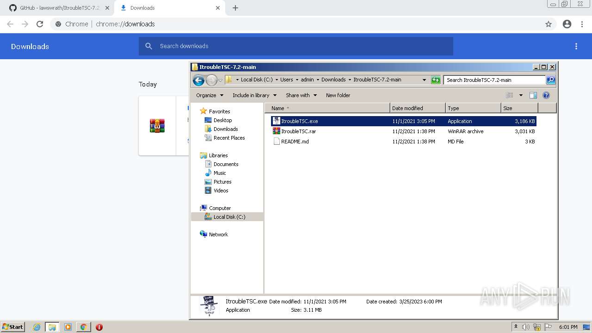Switch to the Downloads Chrome tab
This screenshot has height=333, width=592.
tap(169, 8)
